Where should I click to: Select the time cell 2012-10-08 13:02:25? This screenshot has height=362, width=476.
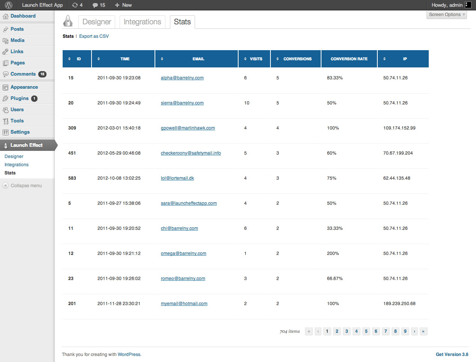[x=119, y=178]
